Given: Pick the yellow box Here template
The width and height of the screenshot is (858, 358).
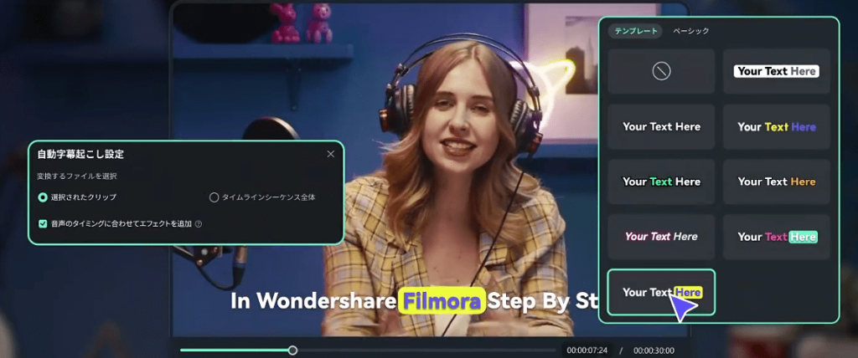Looking at the screenshot, I should pos(662,293).
